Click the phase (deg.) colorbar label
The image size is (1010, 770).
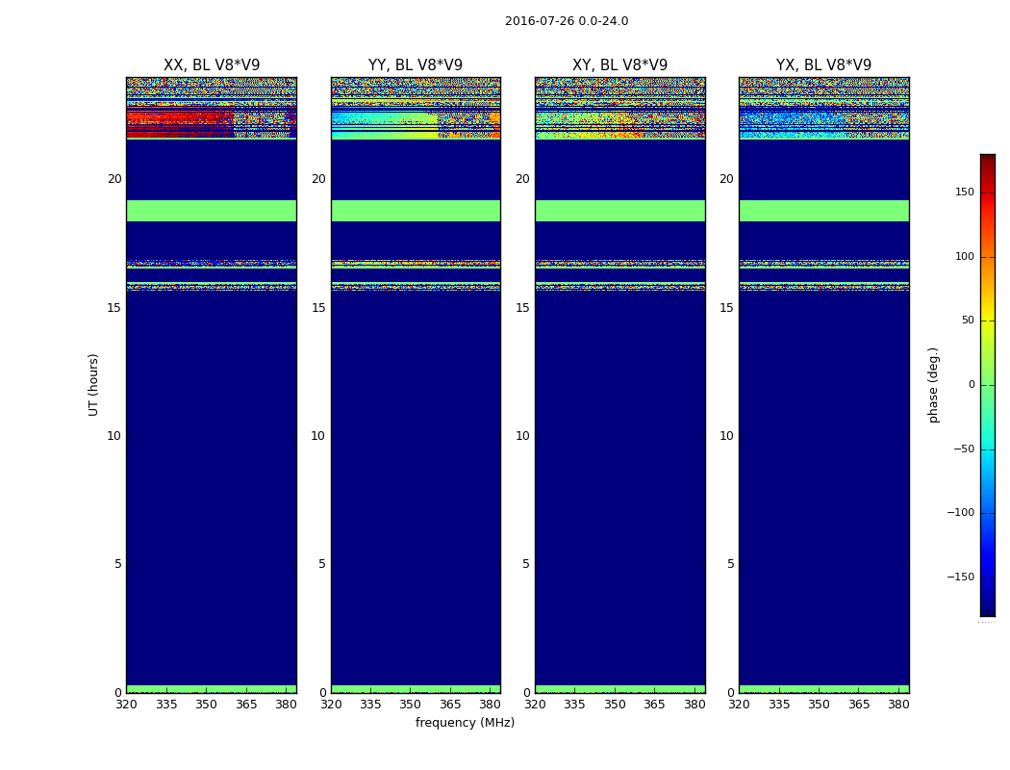pyautogui.click(x=933, y=385)
